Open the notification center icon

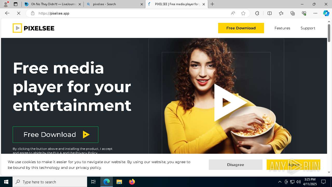pyautogui.click(x=323, y=182)
